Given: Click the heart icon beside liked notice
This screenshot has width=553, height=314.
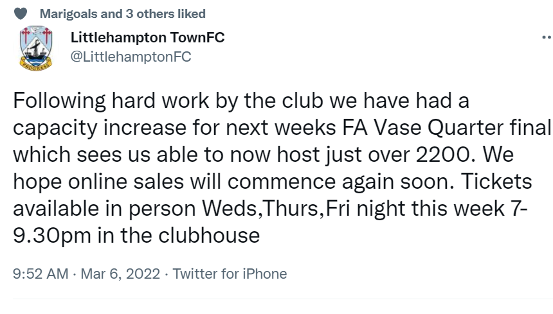Looking at the screenshot, I should pos(21,13).
